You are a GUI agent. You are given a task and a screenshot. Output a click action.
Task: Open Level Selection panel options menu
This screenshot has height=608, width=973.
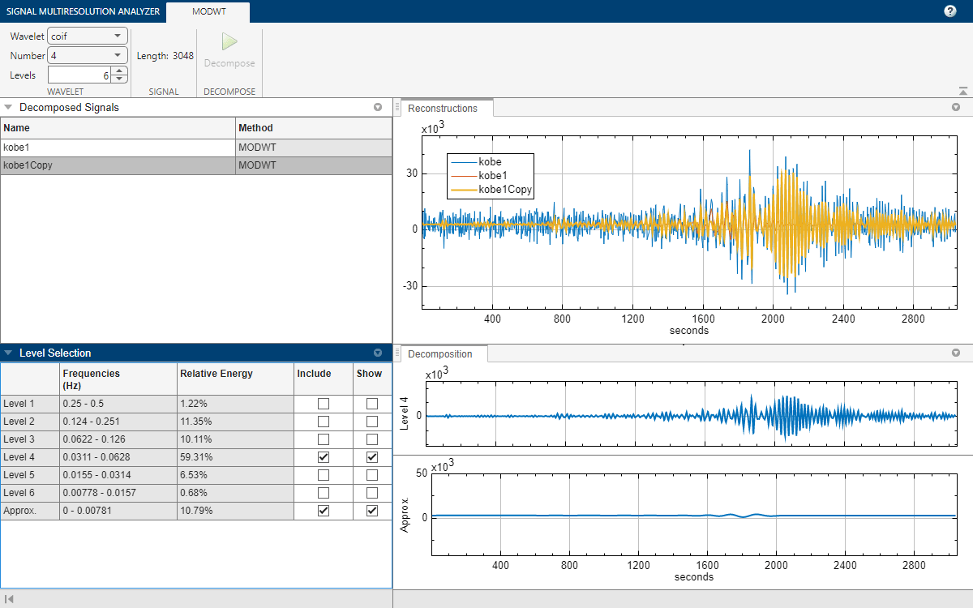[x=377, y=353]
